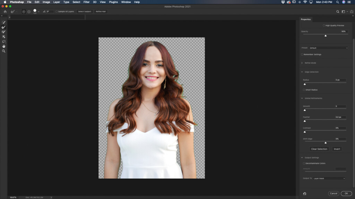
Task: Collapse the Global Refinements section
Action: [x=302, y=98]
